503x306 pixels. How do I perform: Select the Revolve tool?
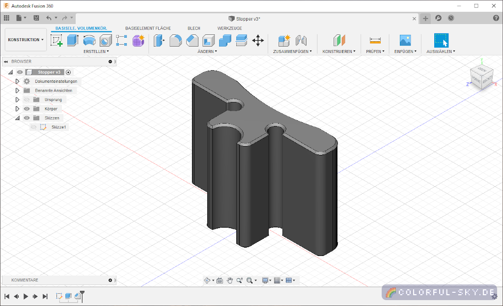click(x=89, y=41)
